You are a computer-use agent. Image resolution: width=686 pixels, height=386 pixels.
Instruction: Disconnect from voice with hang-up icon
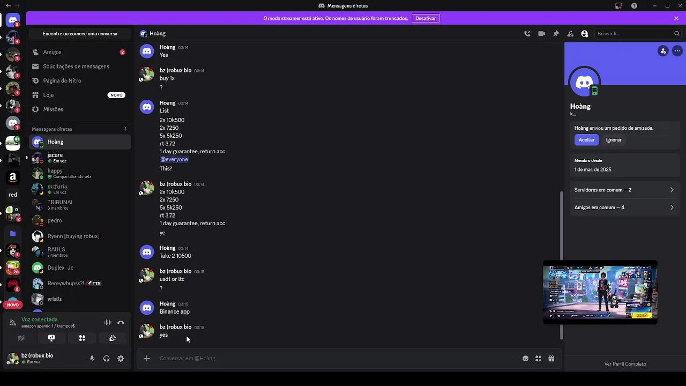(x=121, y=323)
